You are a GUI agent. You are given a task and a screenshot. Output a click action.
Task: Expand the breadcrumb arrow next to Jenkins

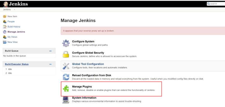(x=14, y=10)
